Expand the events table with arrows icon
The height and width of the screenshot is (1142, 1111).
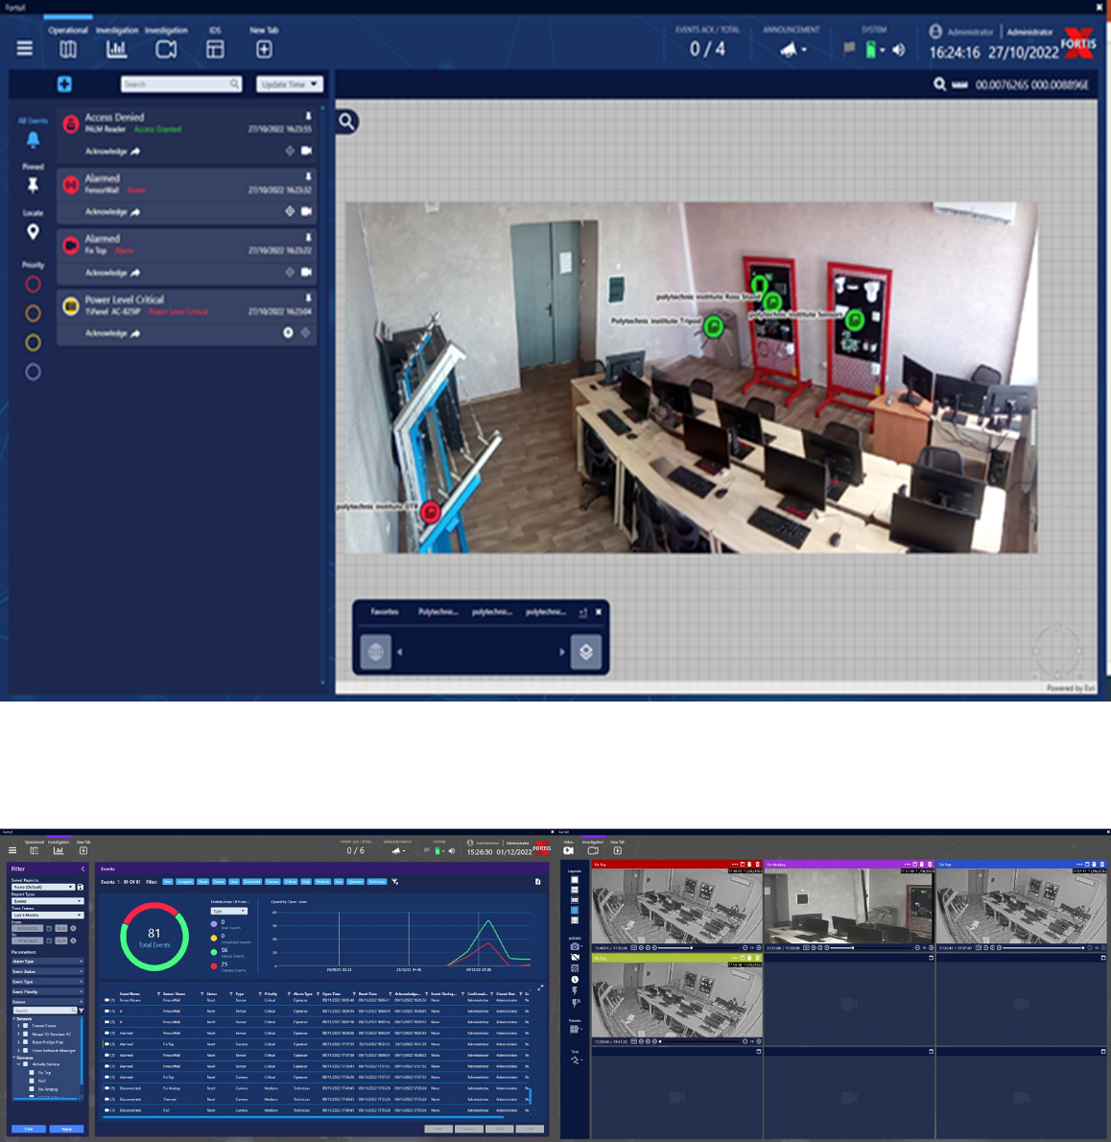pos(540,987)
